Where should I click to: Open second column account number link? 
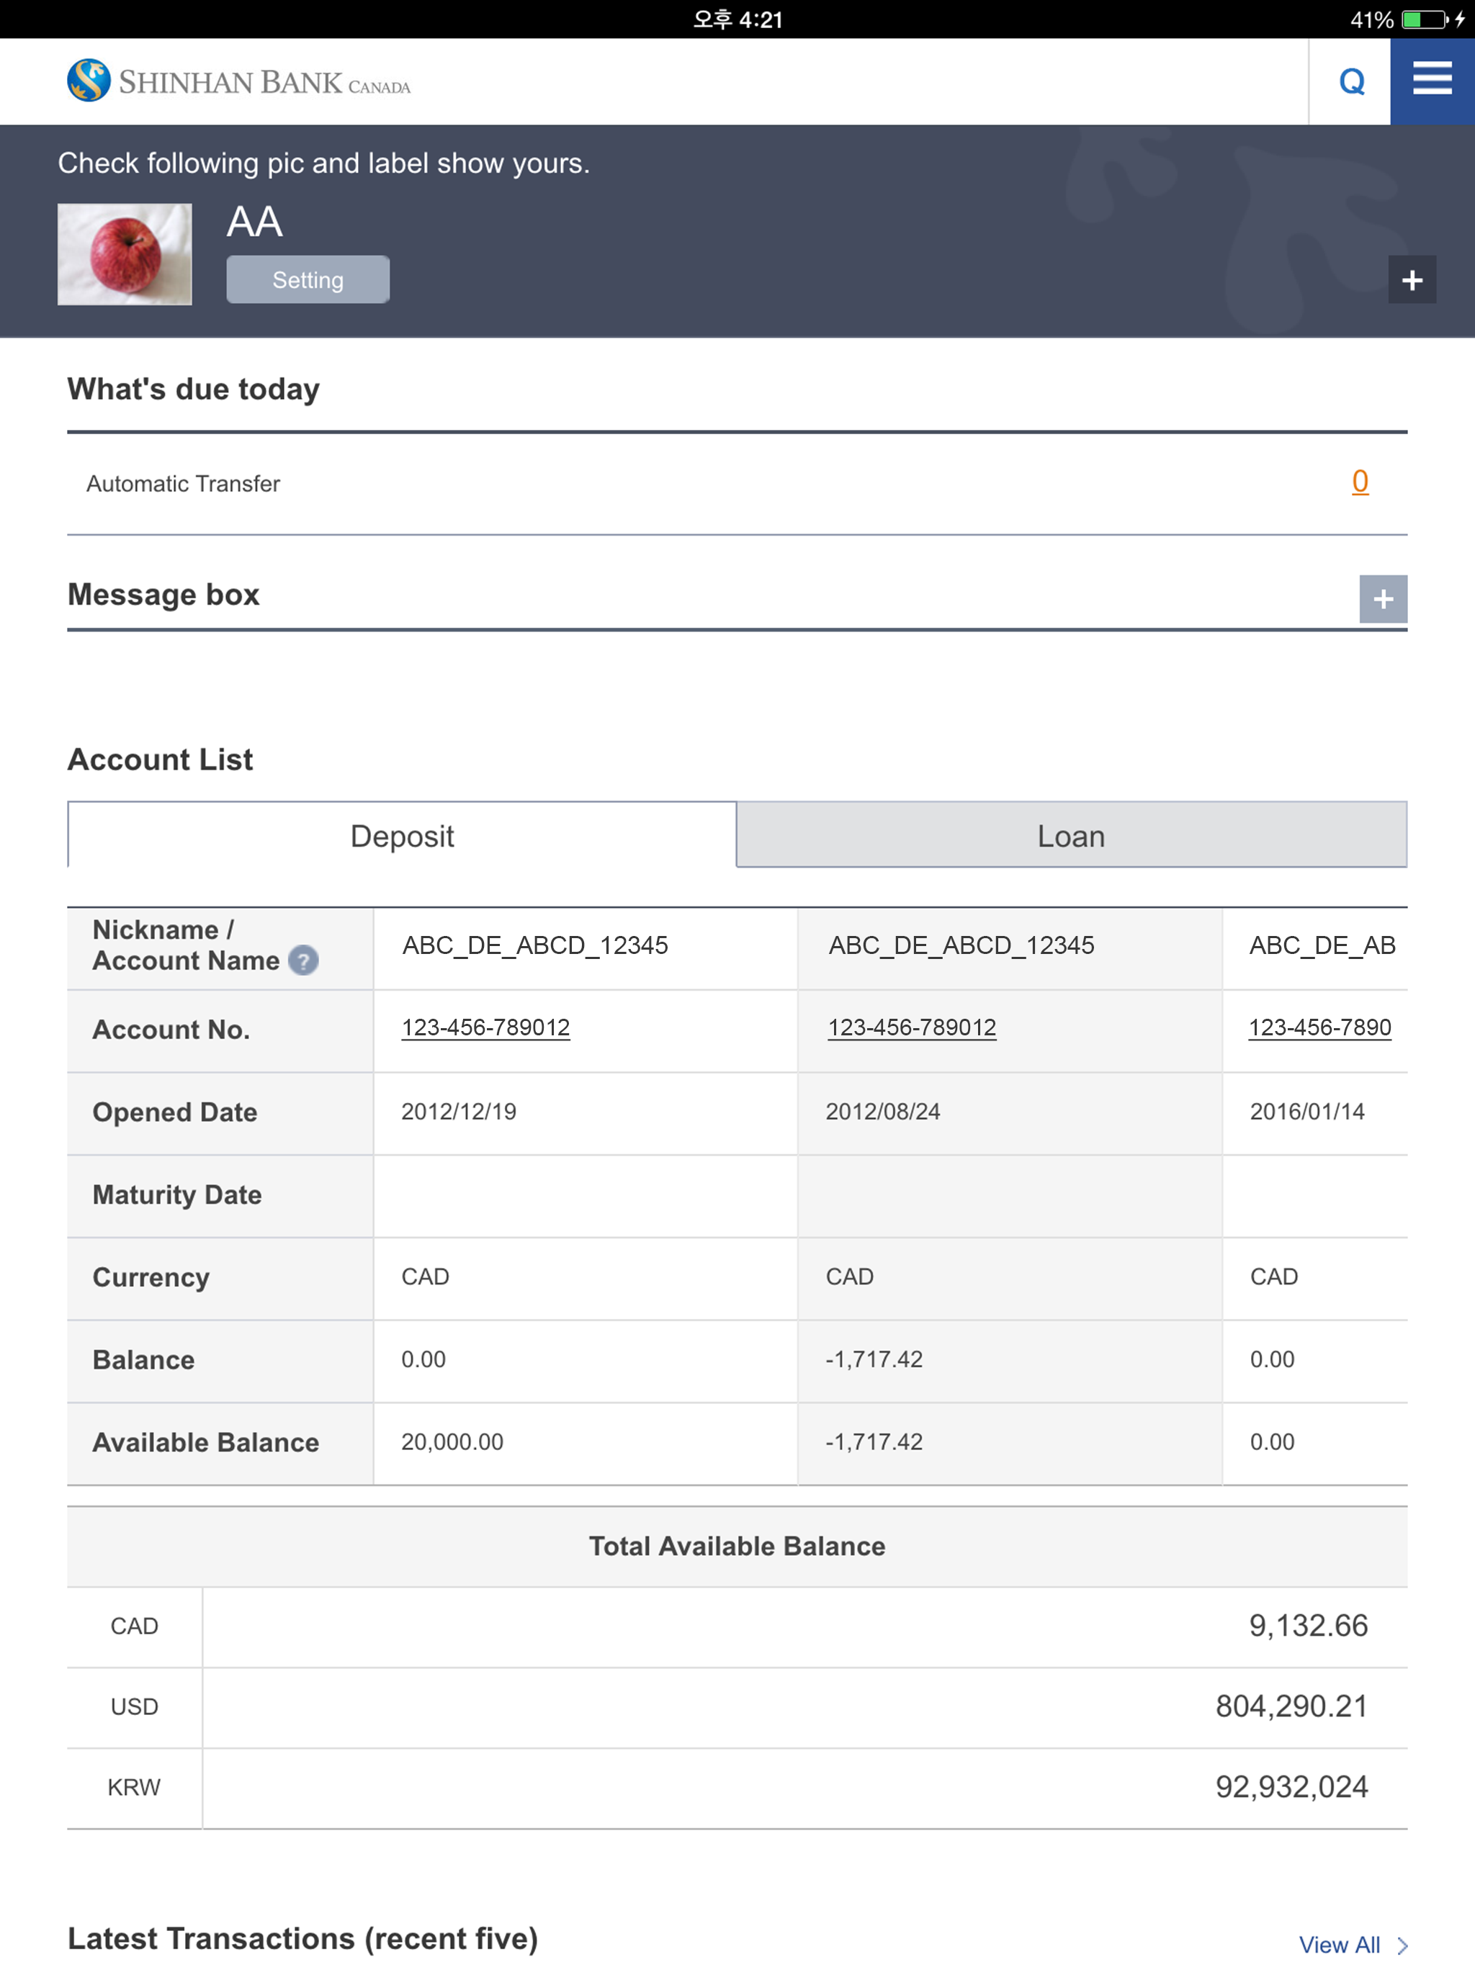(x=911, y=1027)
